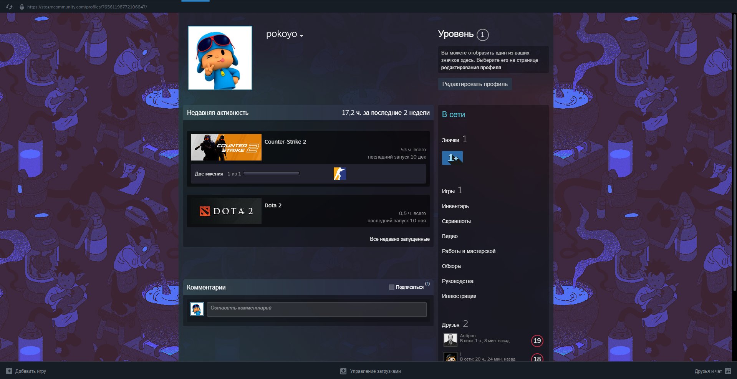Open the Counter-Strike 2 achievement icon
737x379 pixels.
pyautogui.click(x=340, y=174)
